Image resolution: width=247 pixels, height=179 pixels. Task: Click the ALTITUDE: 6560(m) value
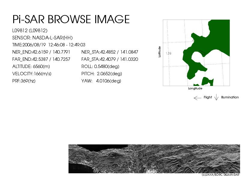click(31, 66)
